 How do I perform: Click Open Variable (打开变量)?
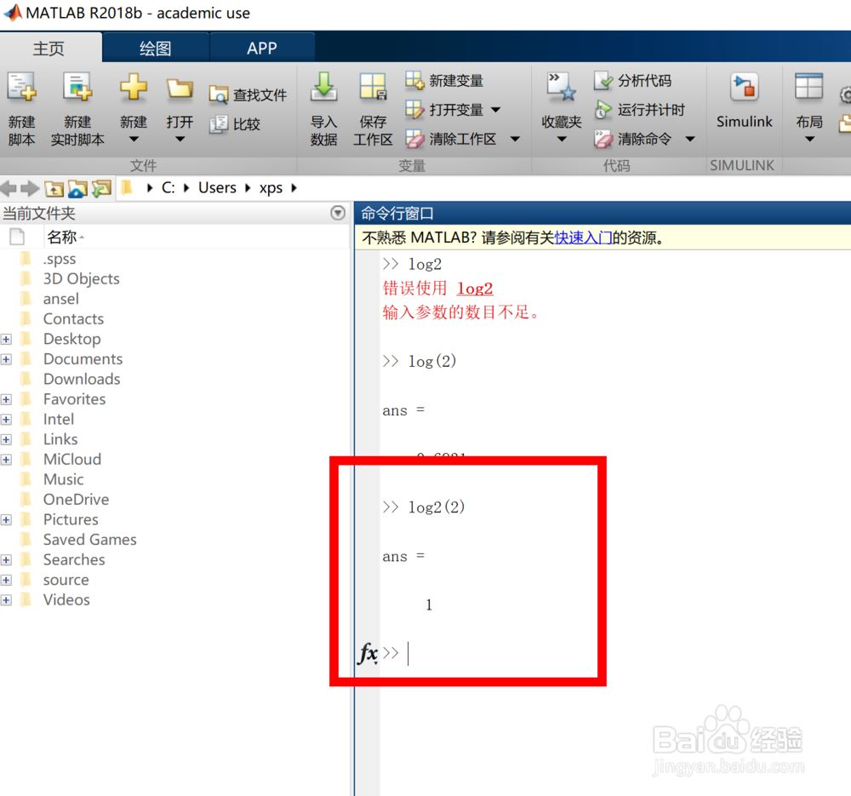(444, 110)
